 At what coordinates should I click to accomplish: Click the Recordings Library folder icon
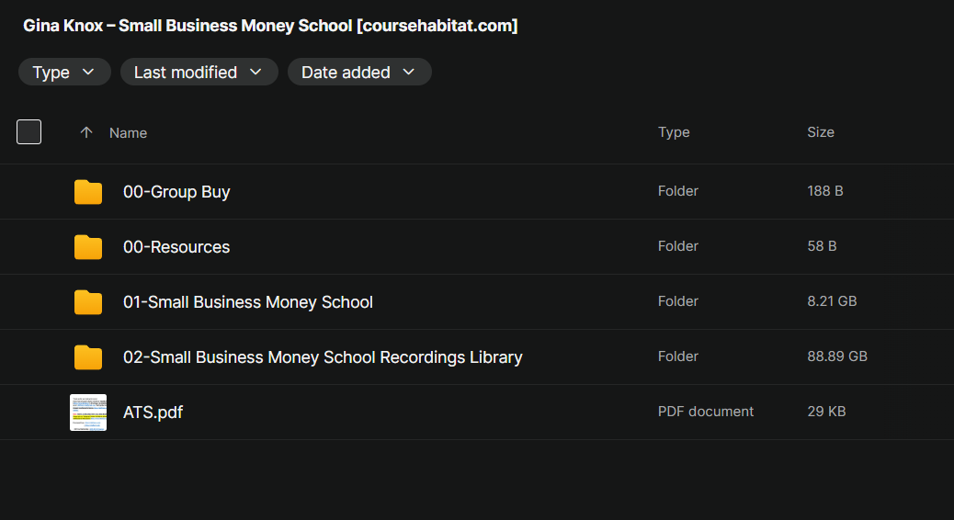(x=88, y=357)
